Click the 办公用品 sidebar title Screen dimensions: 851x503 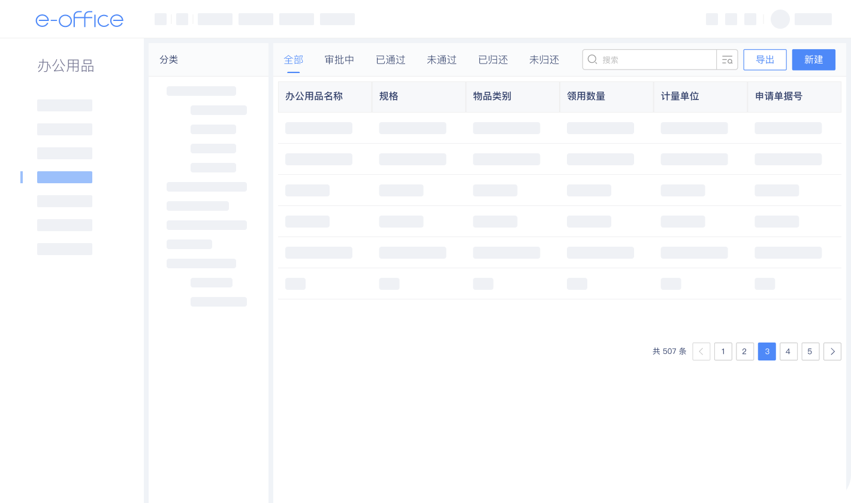(x=66, y=66)
